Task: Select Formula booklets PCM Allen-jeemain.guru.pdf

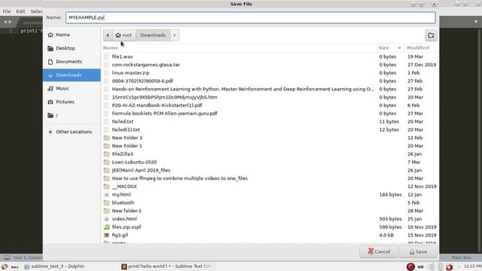Action: 270,114
